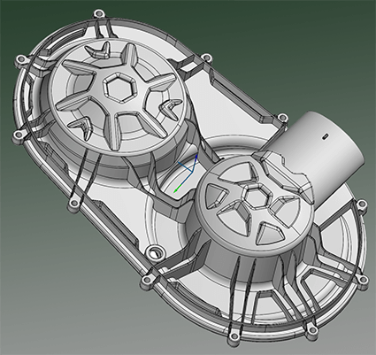Pick the hexagonal hub of the smaller wheel
This screenshot has height=355, width=376.
point(256,196)
